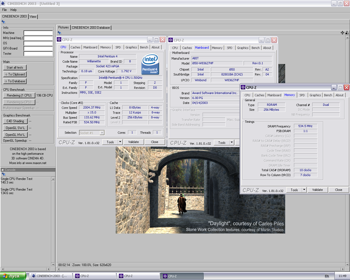Click CPU-Z icon in Memory window title bar
Viewport: 350px width, 280px height.
pyautogui.click(x=243, y=87)
